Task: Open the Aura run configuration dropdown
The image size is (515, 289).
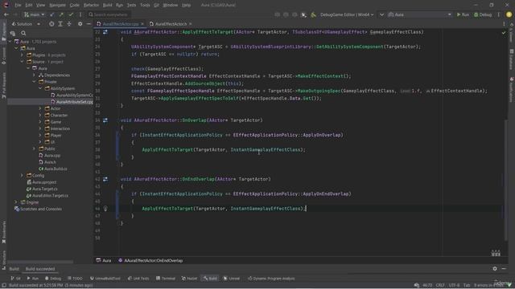Action: 419,14
